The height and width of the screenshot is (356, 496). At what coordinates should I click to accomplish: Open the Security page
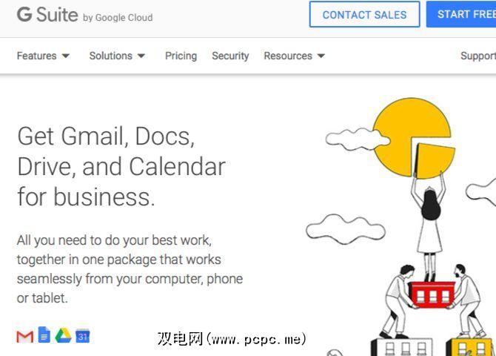click(x=230, y=56)
